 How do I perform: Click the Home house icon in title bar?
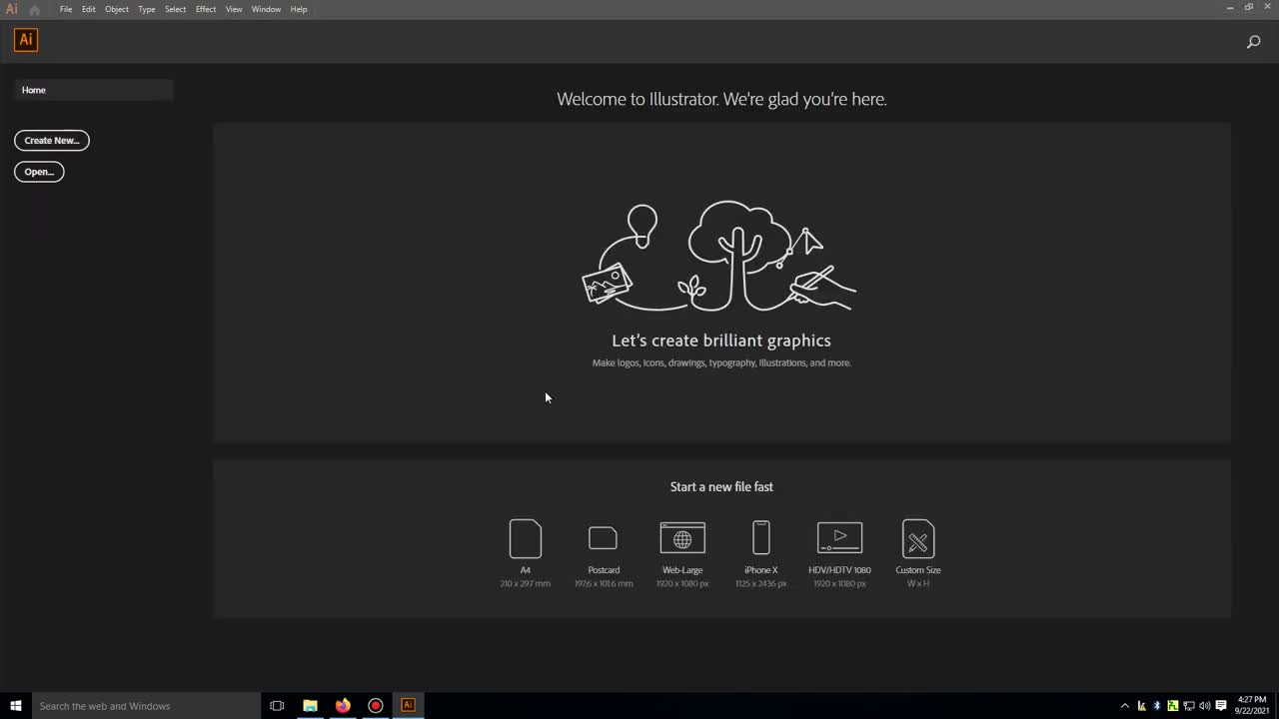(x=34, y=10)
